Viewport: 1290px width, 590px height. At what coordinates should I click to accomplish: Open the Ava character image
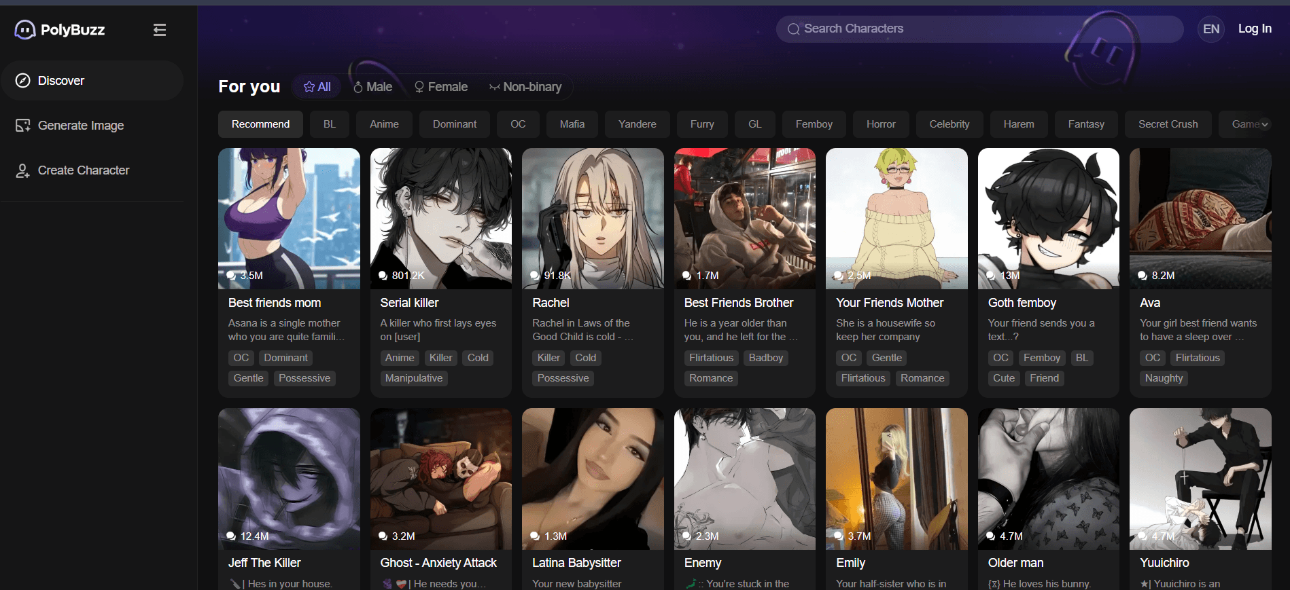(1200, 219)
